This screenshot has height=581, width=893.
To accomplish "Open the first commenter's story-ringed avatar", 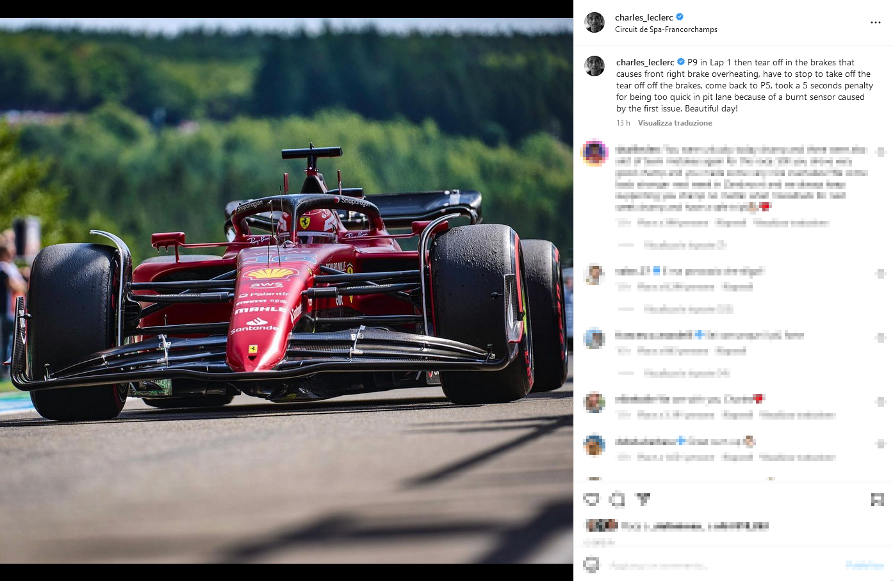I will (594, 152).
